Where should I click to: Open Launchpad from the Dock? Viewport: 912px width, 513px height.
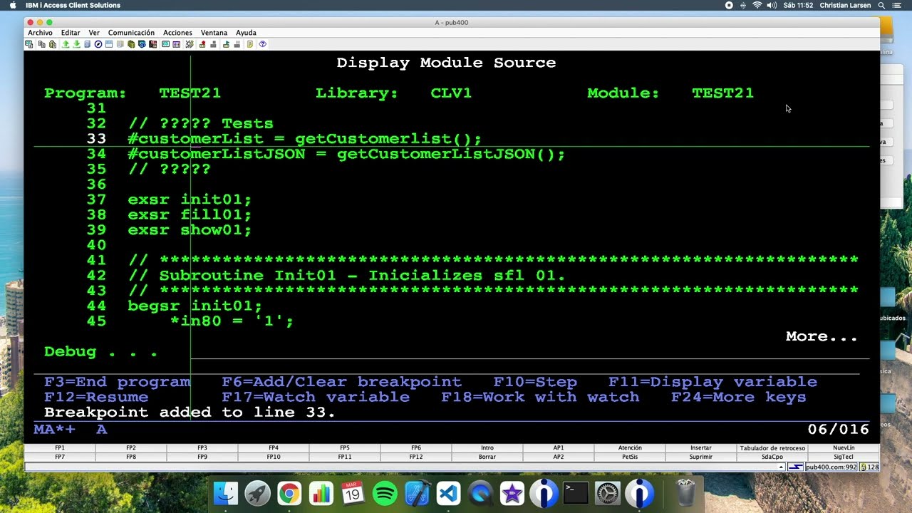257,493
